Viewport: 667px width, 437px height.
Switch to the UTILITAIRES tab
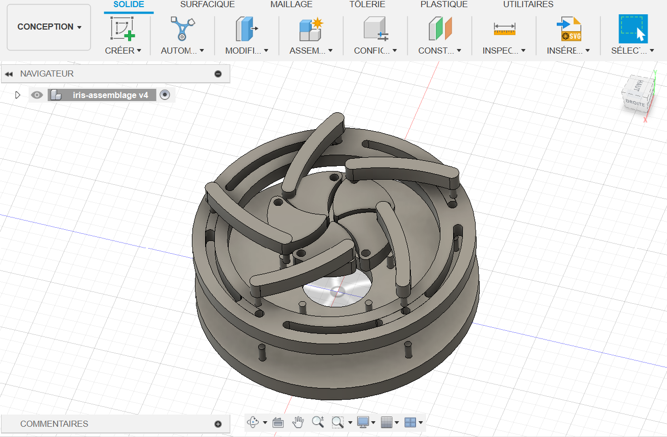528,5
